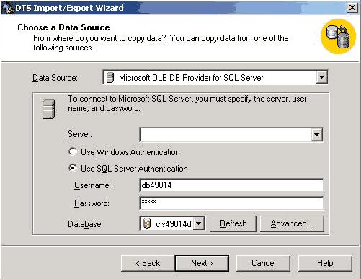The image size is (361, 279).
Task: Click the 'Database:' label
Action: pos(85,224)
